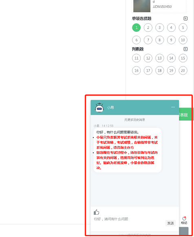Click the thumbs-up icon in chat
194x237 pixels.
coord(96,212)
